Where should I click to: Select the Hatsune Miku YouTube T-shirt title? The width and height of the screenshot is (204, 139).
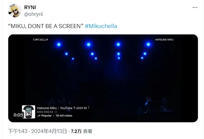(x=62, y=108)
